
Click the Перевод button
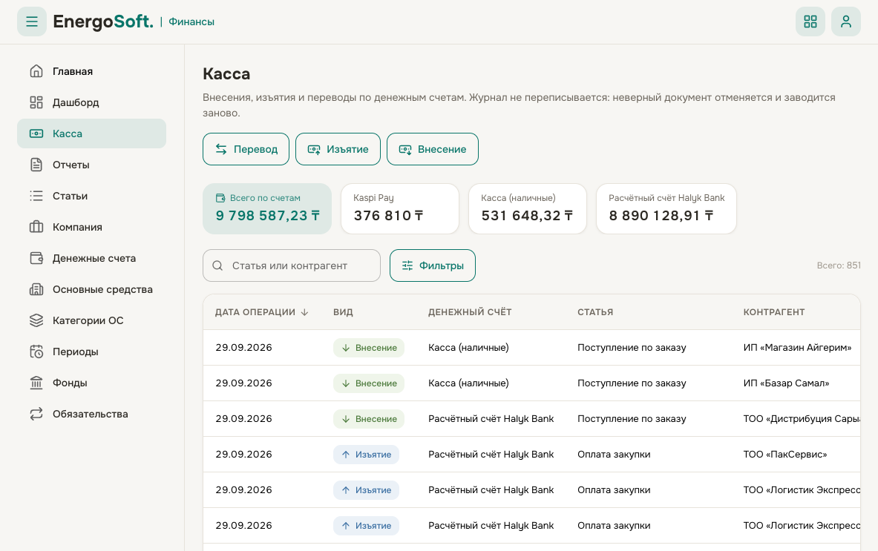coord(246,149)
